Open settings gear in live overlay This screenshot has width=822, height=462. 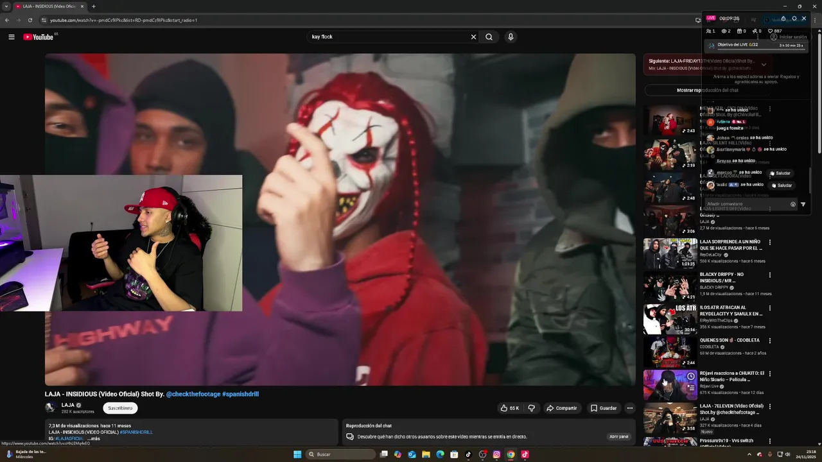[794, 19]
